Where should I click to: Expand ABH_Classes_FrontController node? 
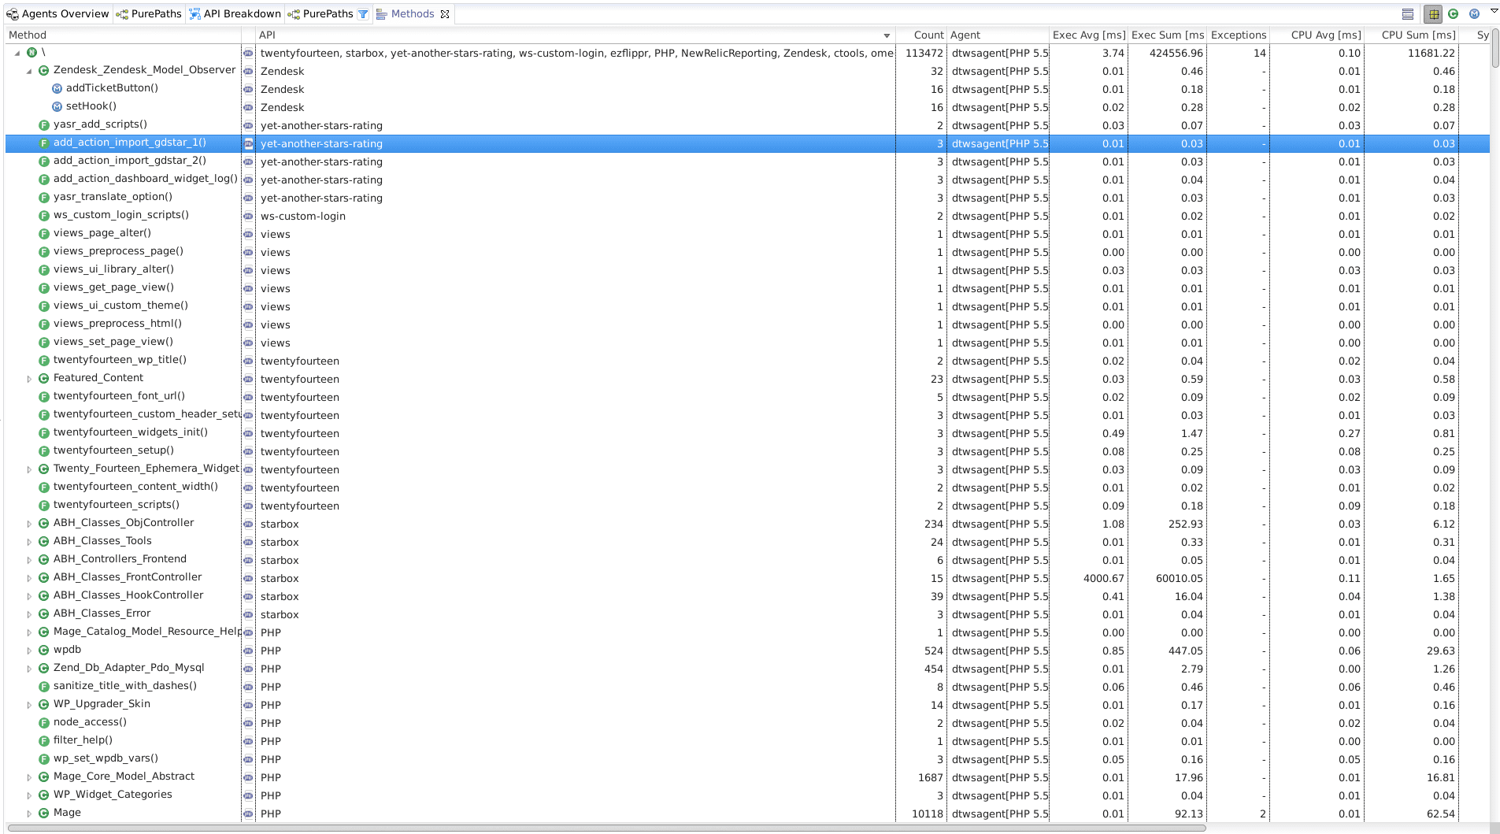[29, 578]
